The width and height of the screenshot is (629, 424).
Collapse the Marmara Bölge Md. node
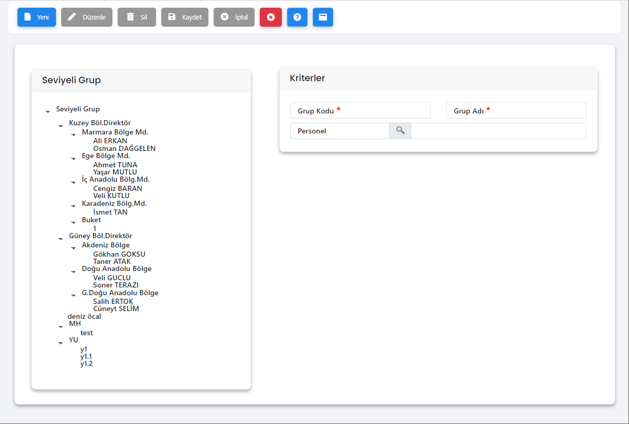(x=73, y=134)
